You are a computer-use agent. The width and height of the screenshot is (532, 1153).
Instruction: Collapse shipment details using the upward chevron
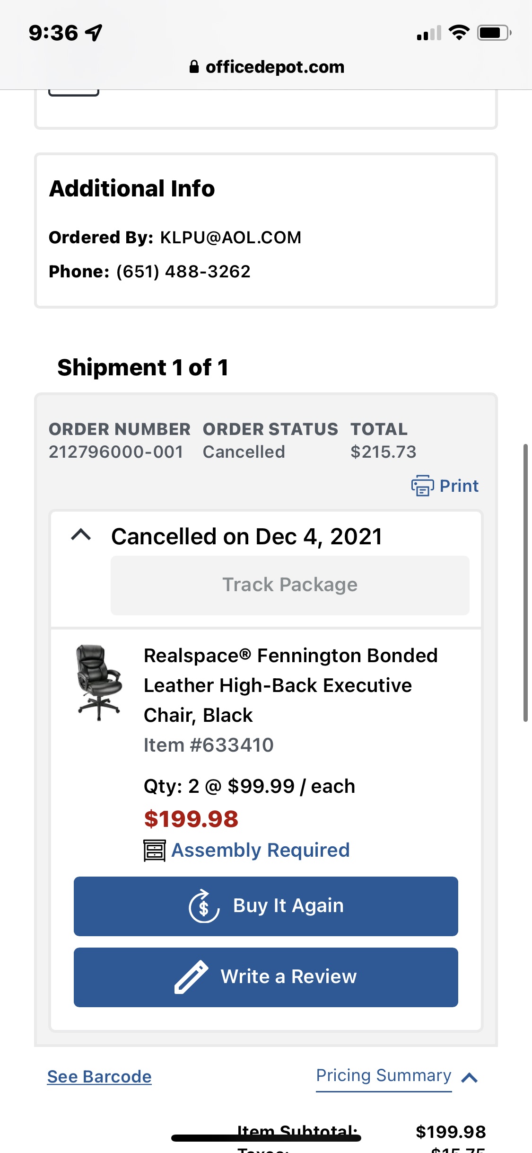coord(80,535)
